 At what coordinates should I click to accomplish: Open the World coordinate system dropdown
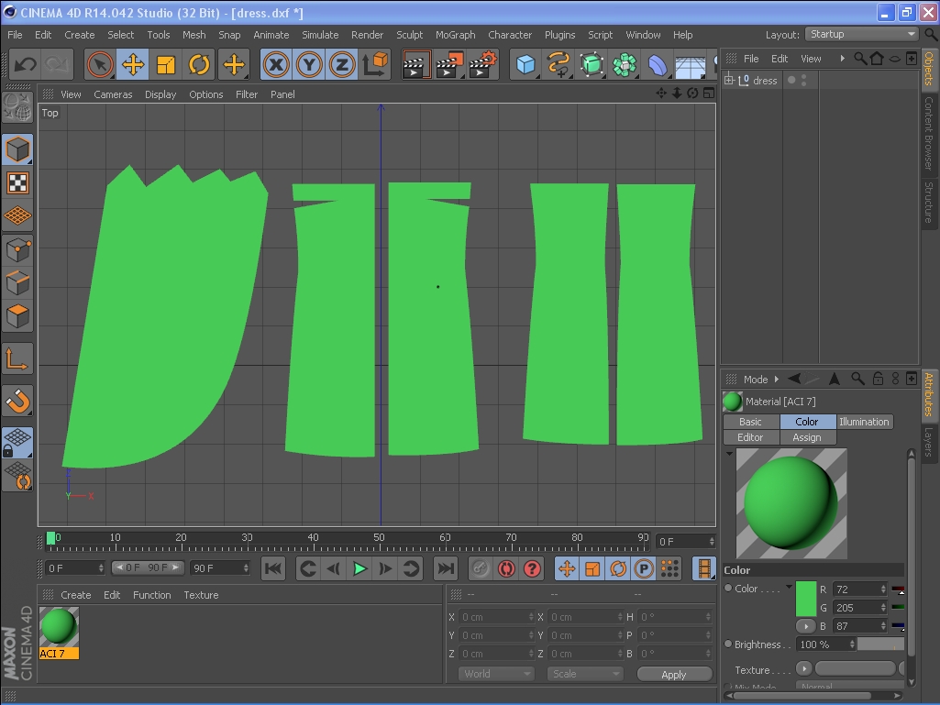[x=495, y=674]
